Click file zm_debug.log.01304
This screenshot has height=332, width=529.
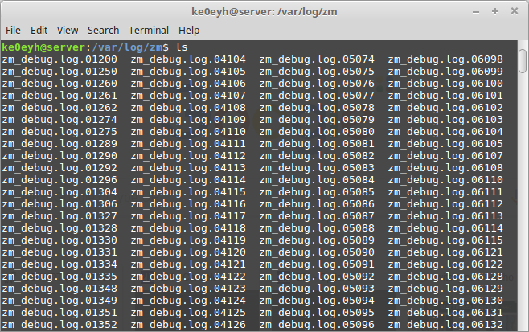[x=59, y=192]
